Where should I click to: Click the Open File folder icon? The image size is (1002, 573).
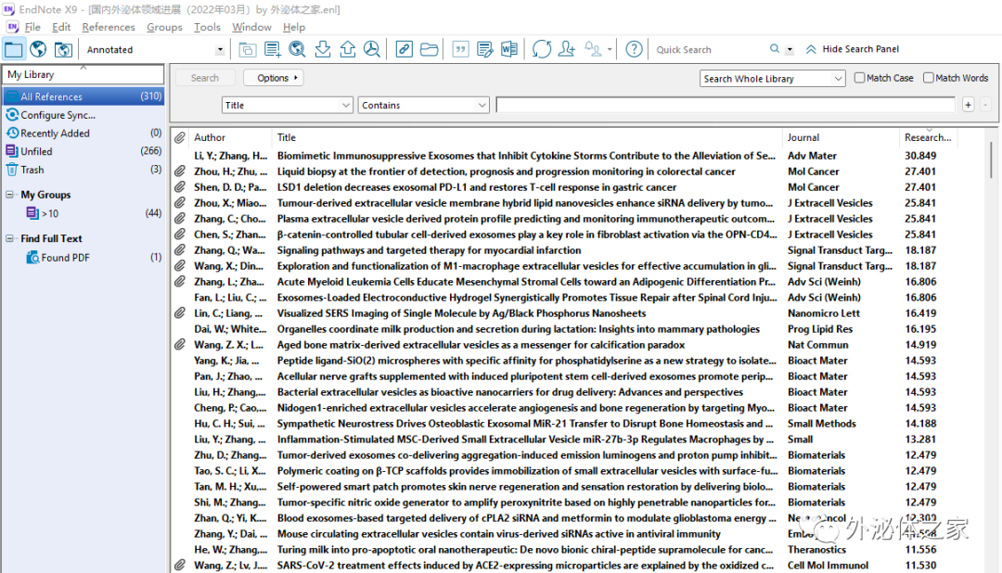coord(430,49)
